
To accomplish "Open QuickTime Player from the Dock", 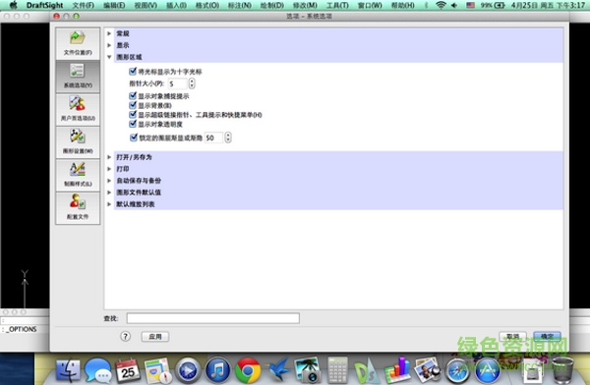I will pos(188,370).
